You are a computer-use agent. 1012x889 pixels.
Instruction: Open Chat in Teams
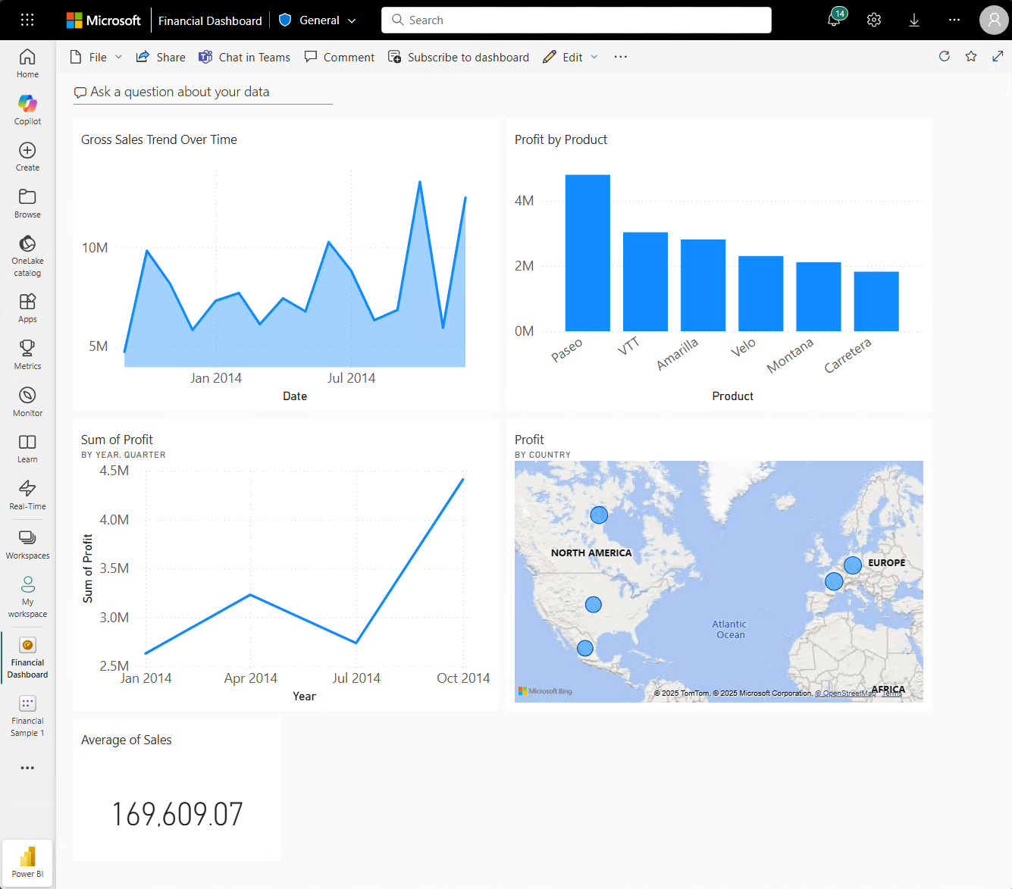244,56
